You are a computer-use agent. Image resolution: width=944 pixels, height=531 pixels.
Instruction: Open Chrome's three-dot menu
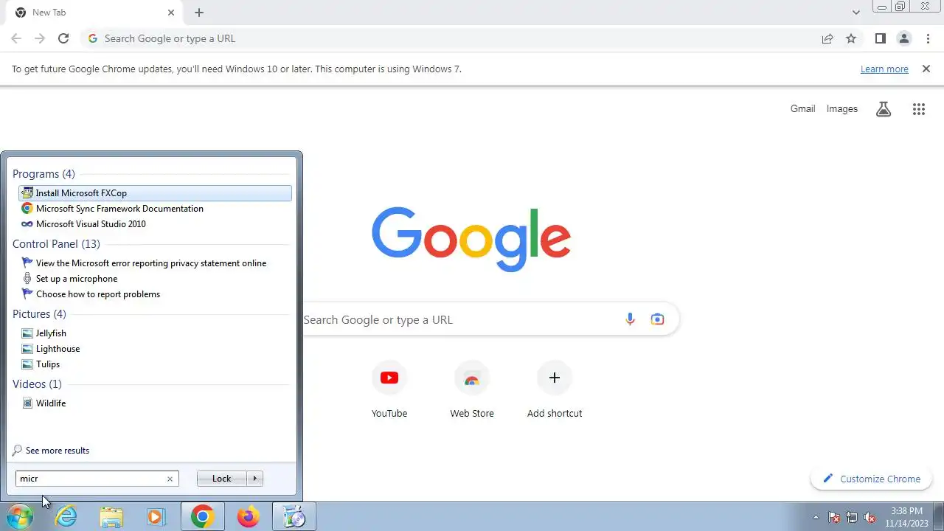click(x=928, y=38)
